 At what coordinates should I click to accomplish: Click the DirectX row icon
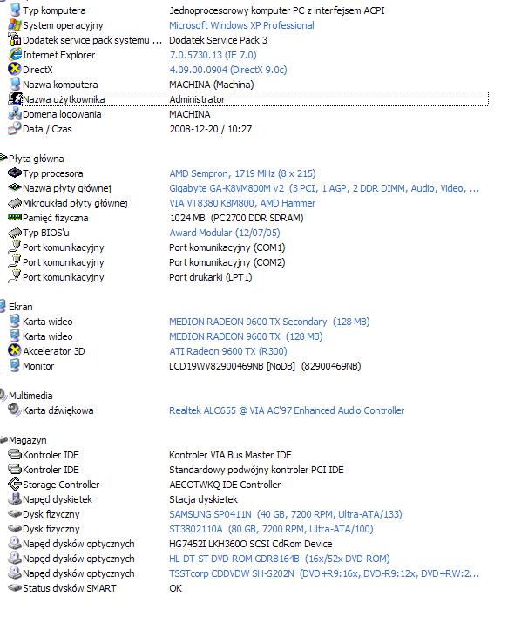tap(14, 70)
